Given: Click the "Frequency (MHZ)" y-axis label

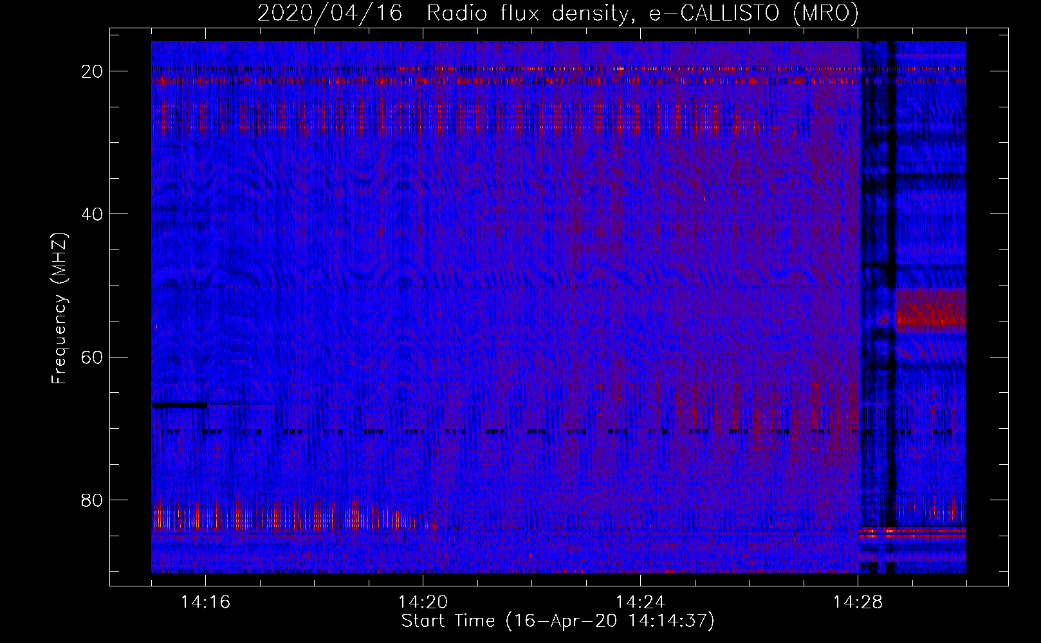Looking at the screenshot, I should click(59, 309).
